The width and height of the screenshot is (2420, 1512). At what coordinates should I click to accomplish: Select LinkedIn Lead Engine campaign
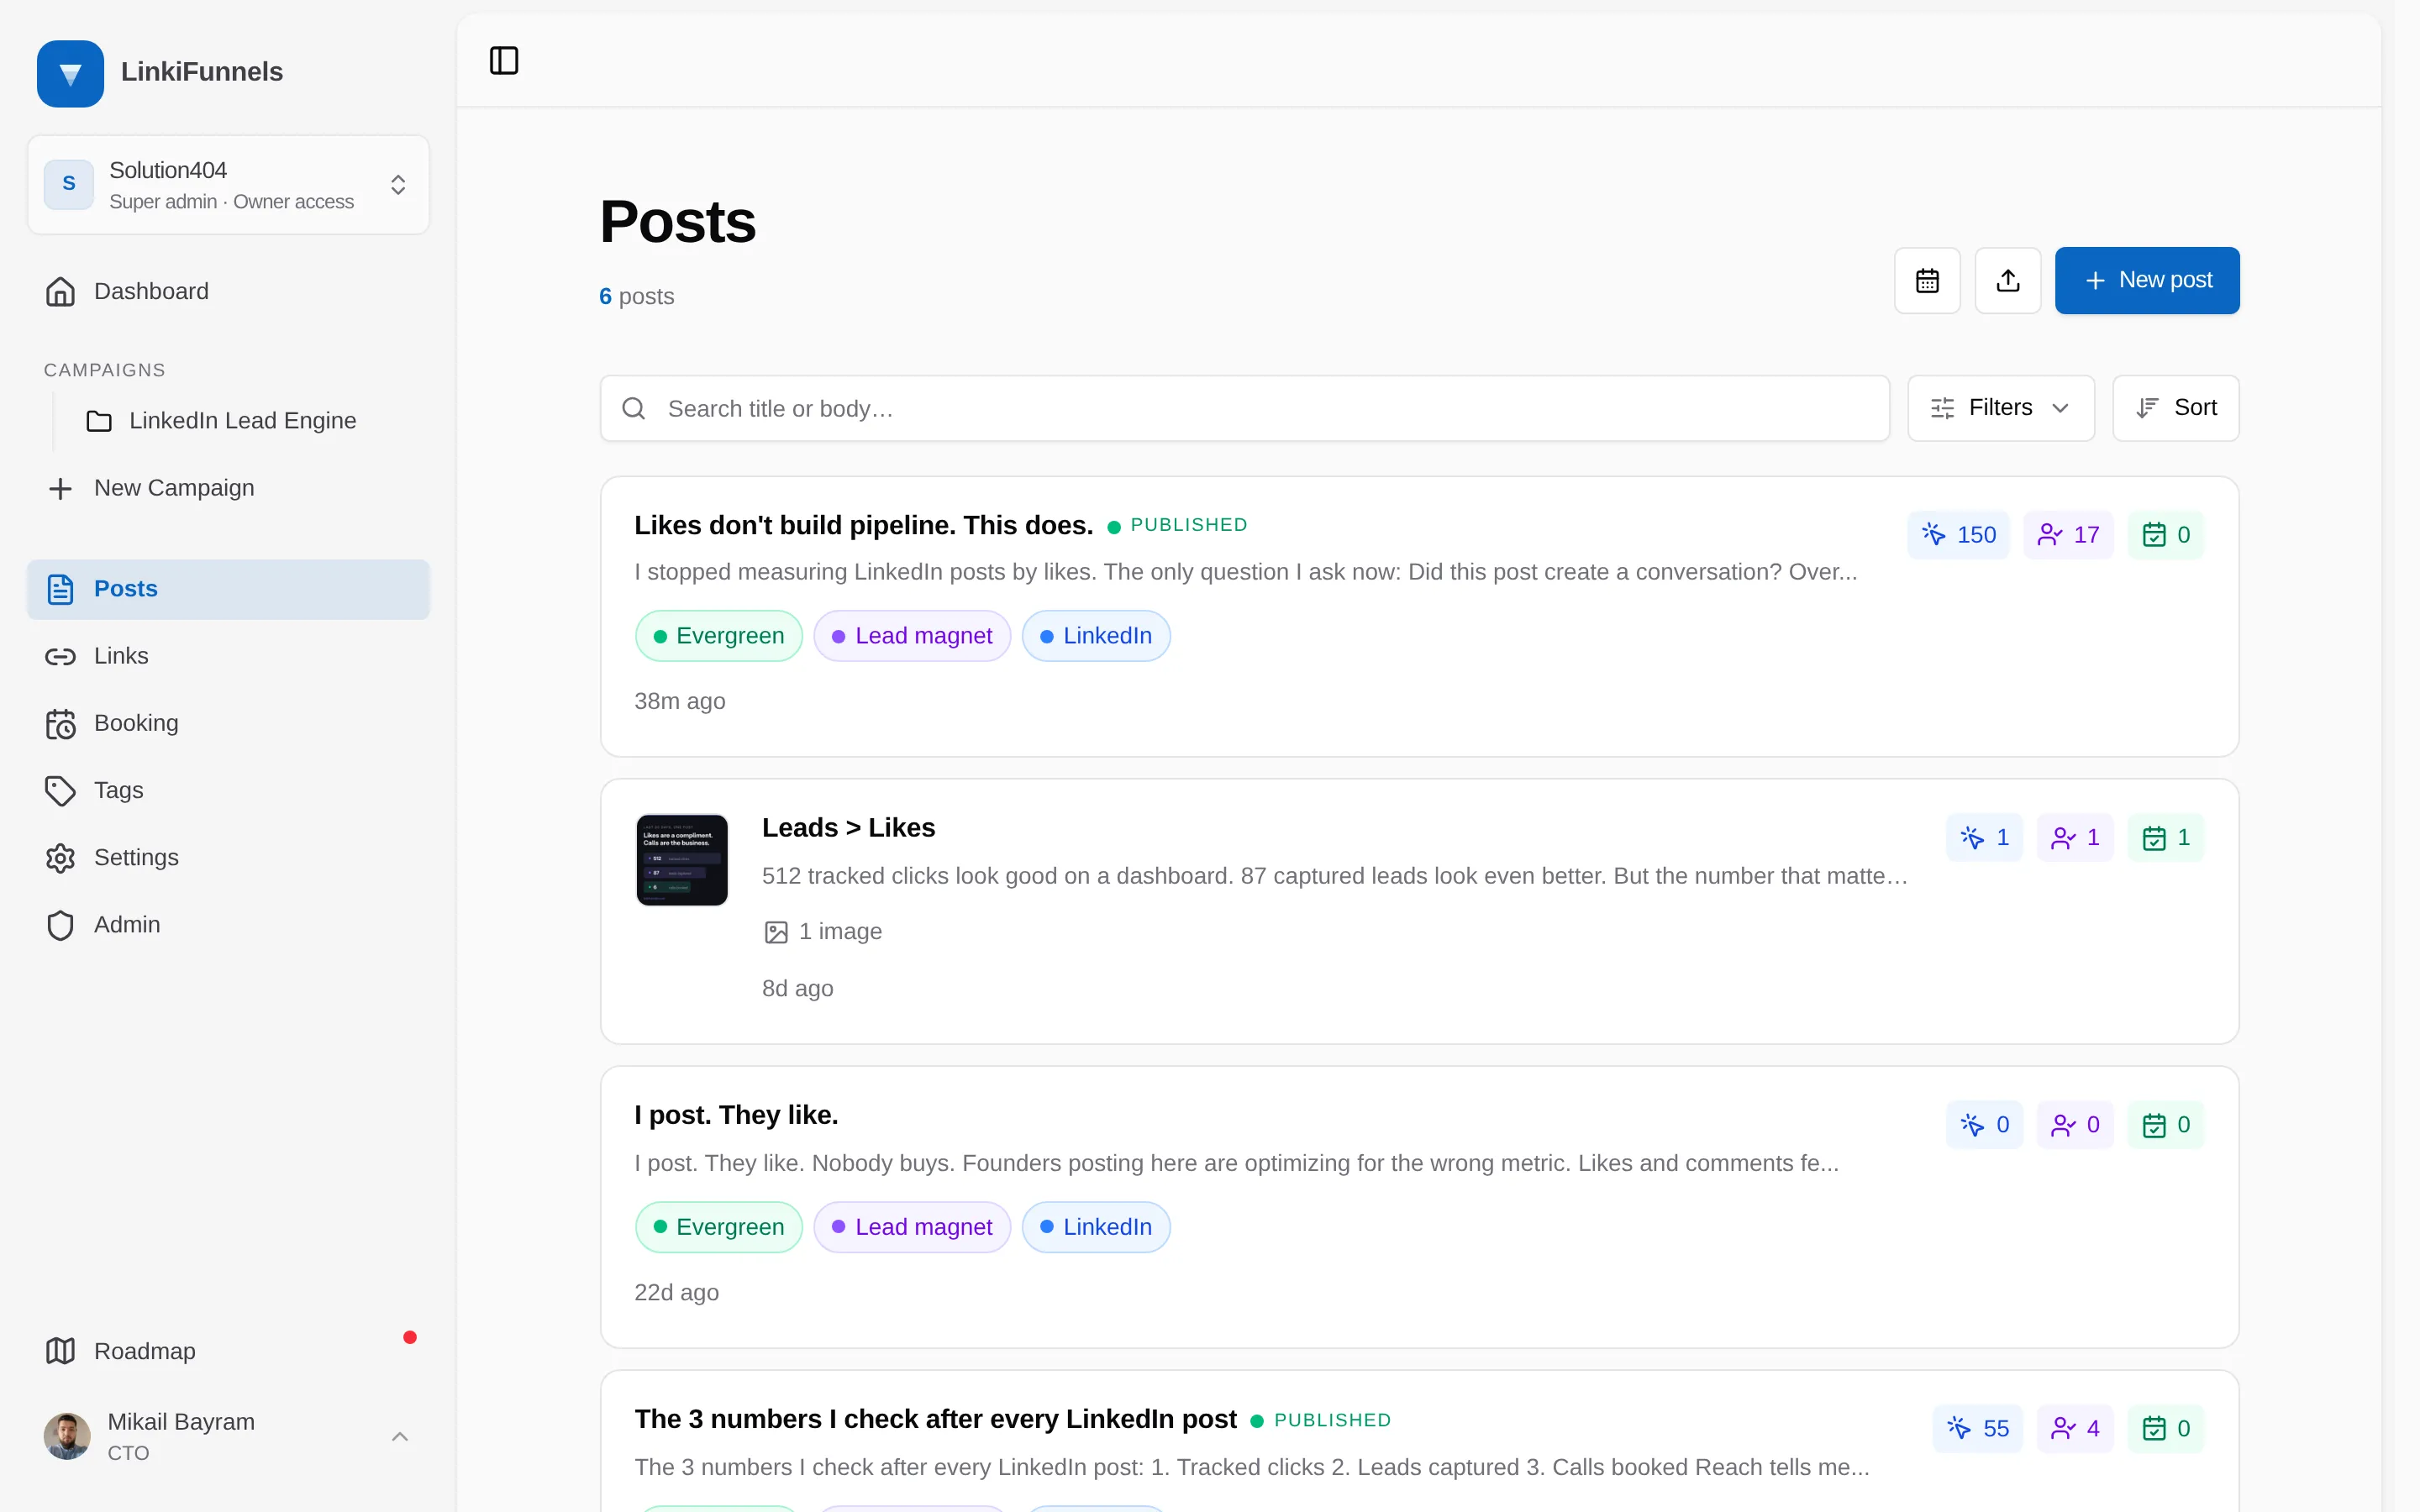242,421
